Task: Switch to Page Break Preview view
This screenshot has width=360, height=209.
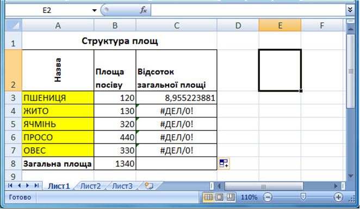Action: point(231,197)
